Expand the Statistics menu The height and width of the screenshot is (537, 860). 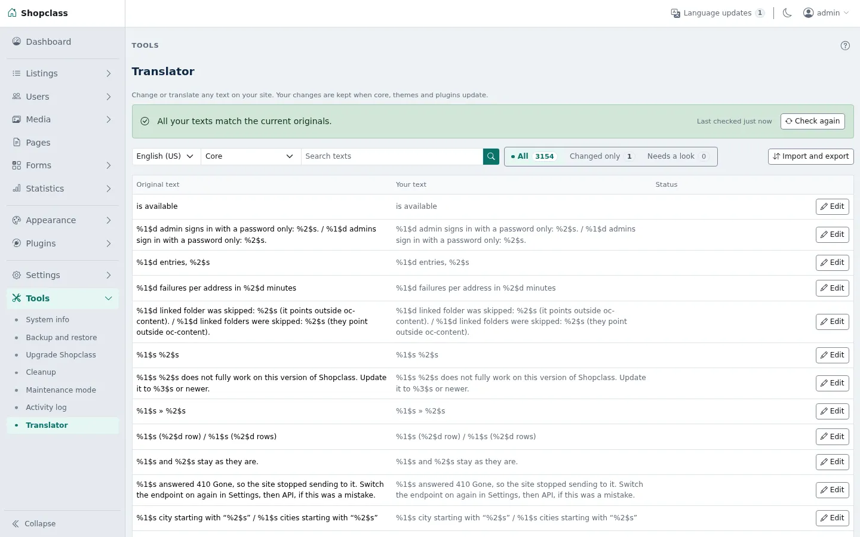(63, 189)
